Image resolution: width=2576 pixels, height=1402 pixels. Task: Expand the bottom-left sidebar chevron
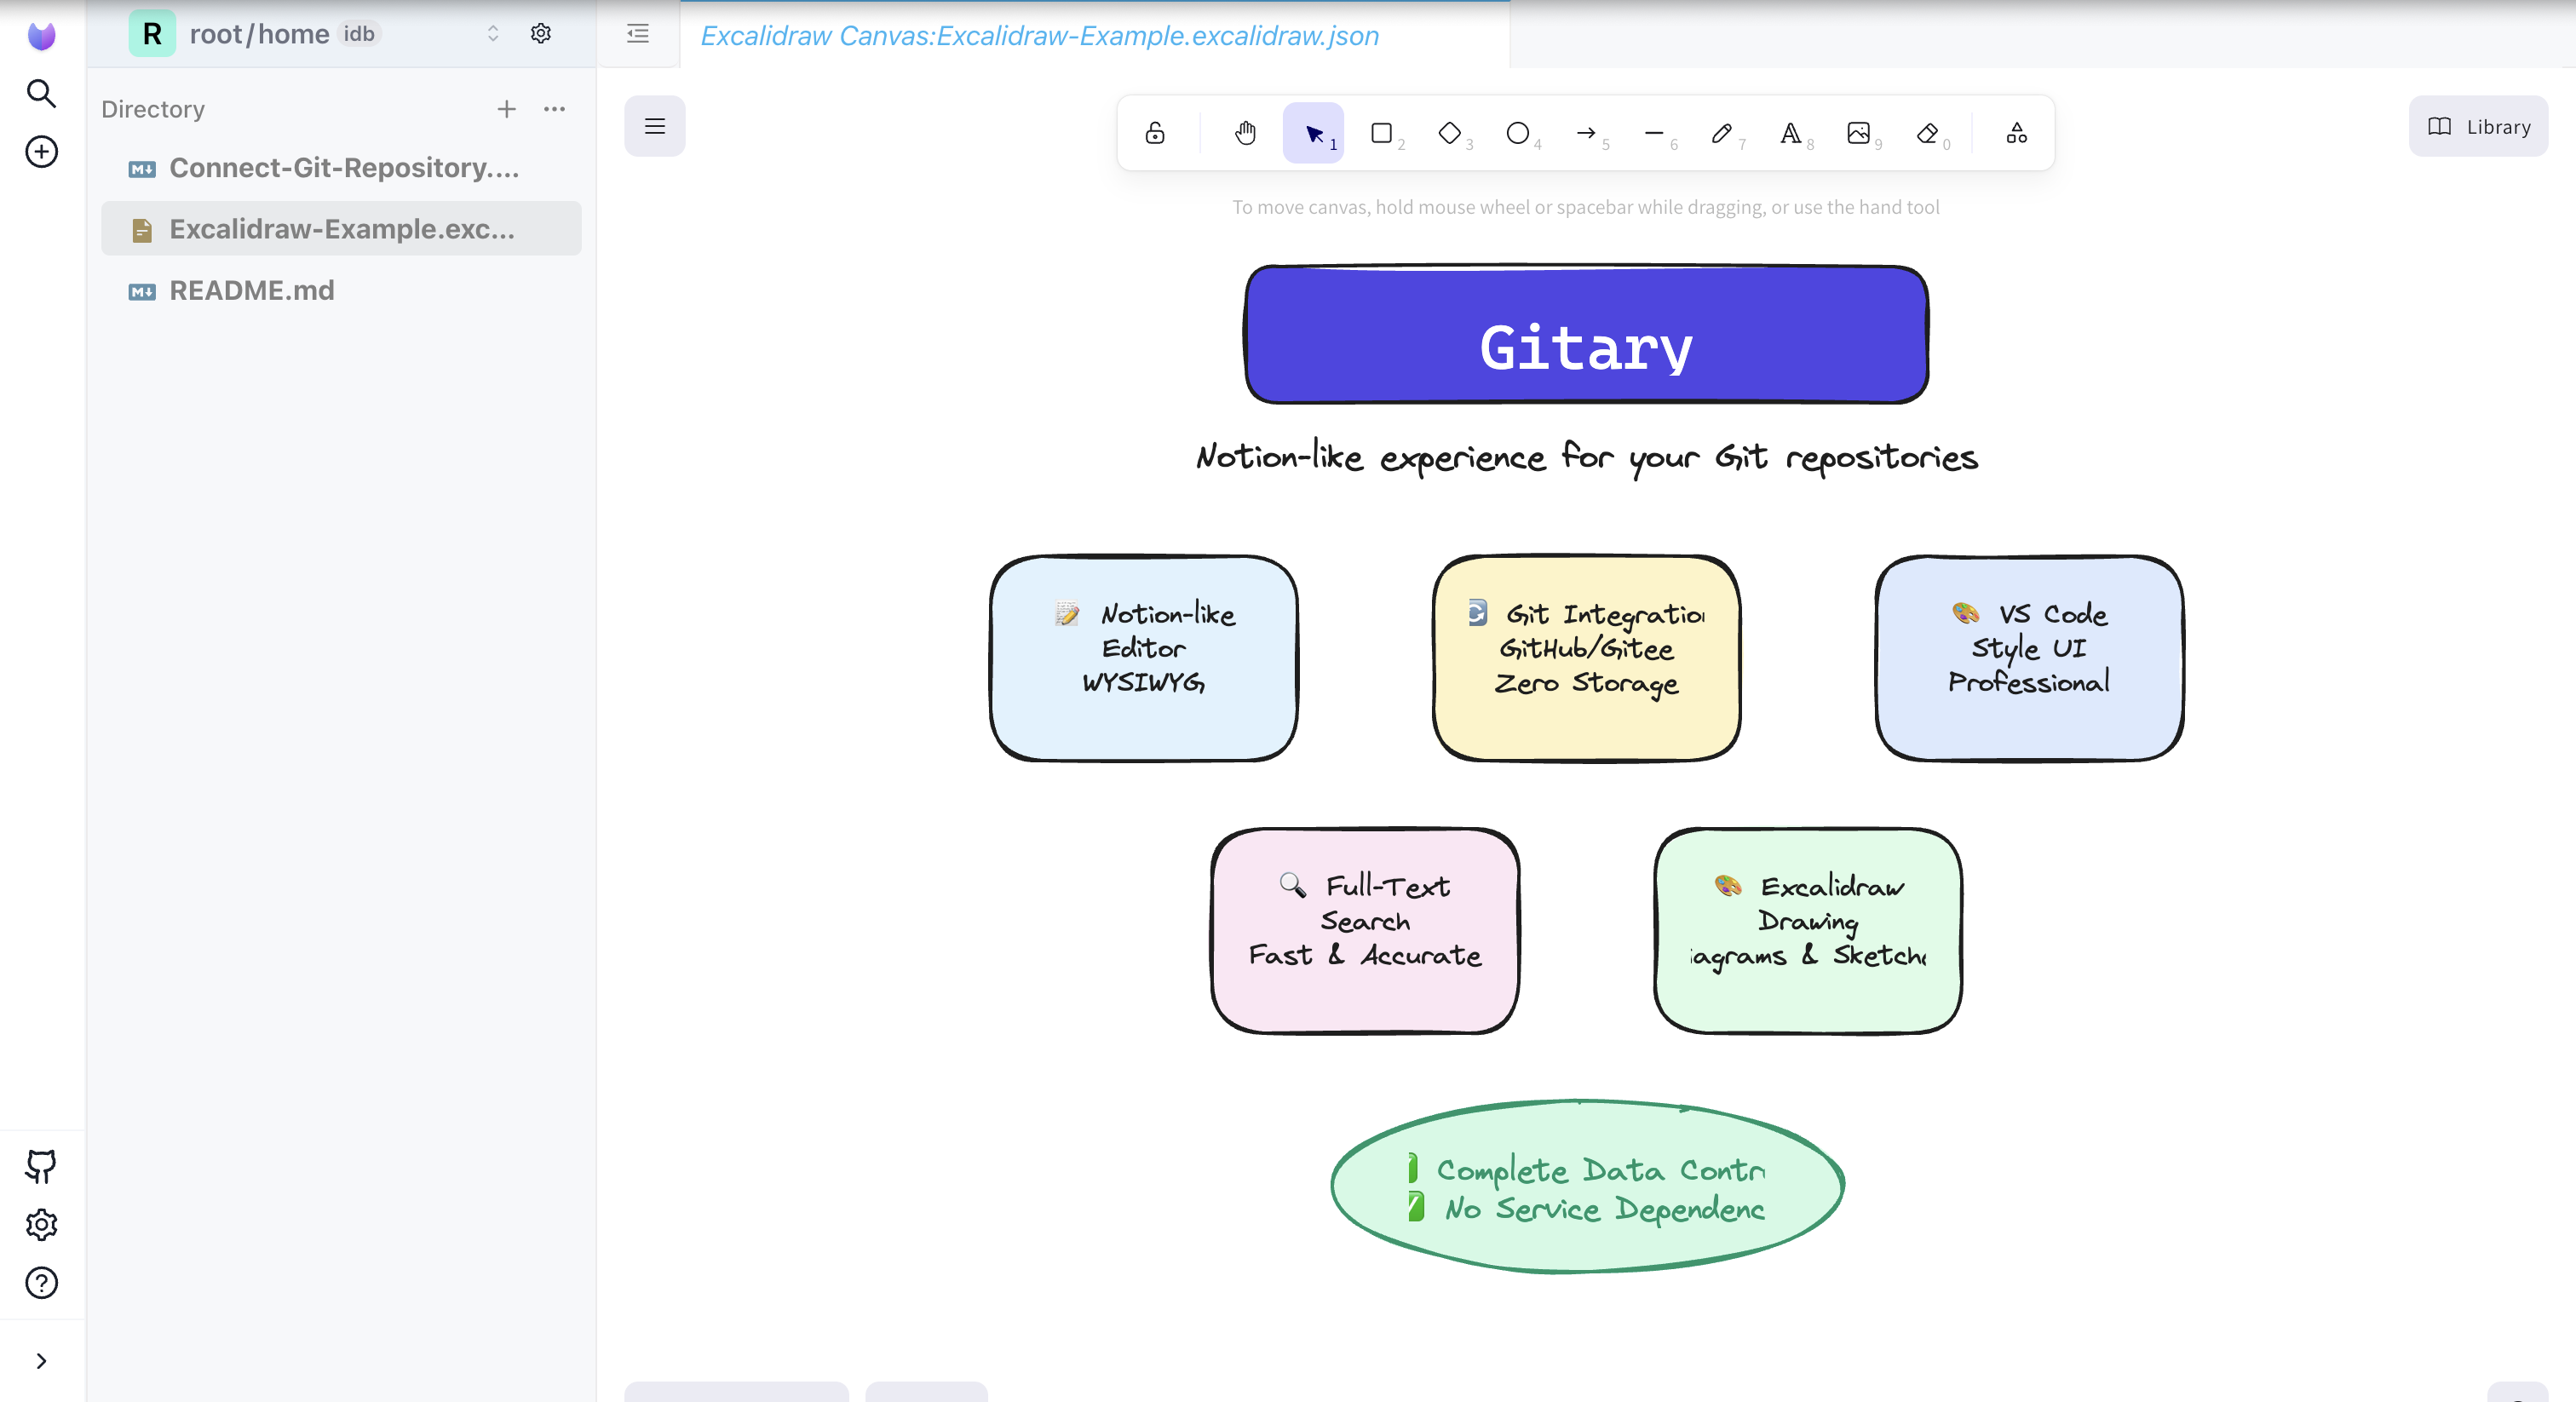(x=41, y=1360)
